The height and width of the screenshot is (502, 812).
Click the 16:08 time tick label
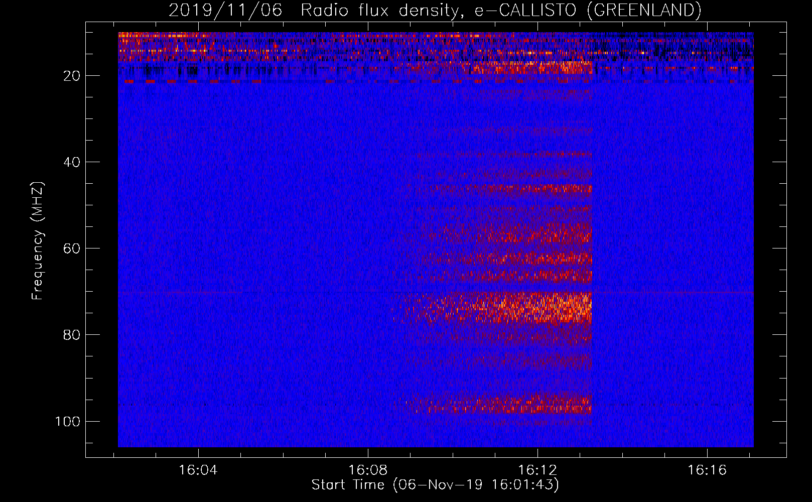(368, 470)
